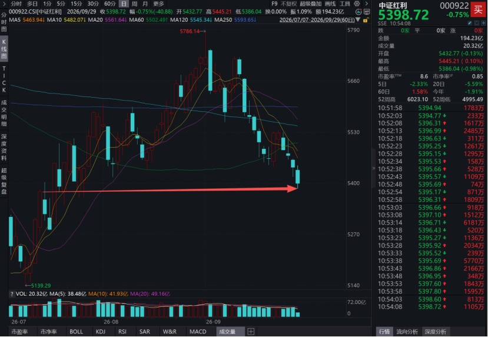Switch indicator to 市盈率
The width and height of the screenshot is (488, 337).
(x=19, y=332)
